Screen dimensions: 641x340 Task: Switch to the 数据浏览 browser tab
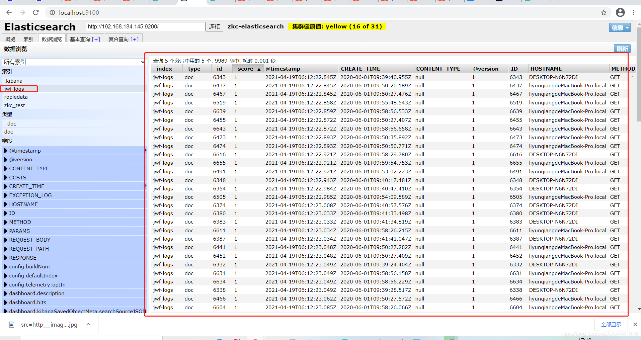pos(52,39)
